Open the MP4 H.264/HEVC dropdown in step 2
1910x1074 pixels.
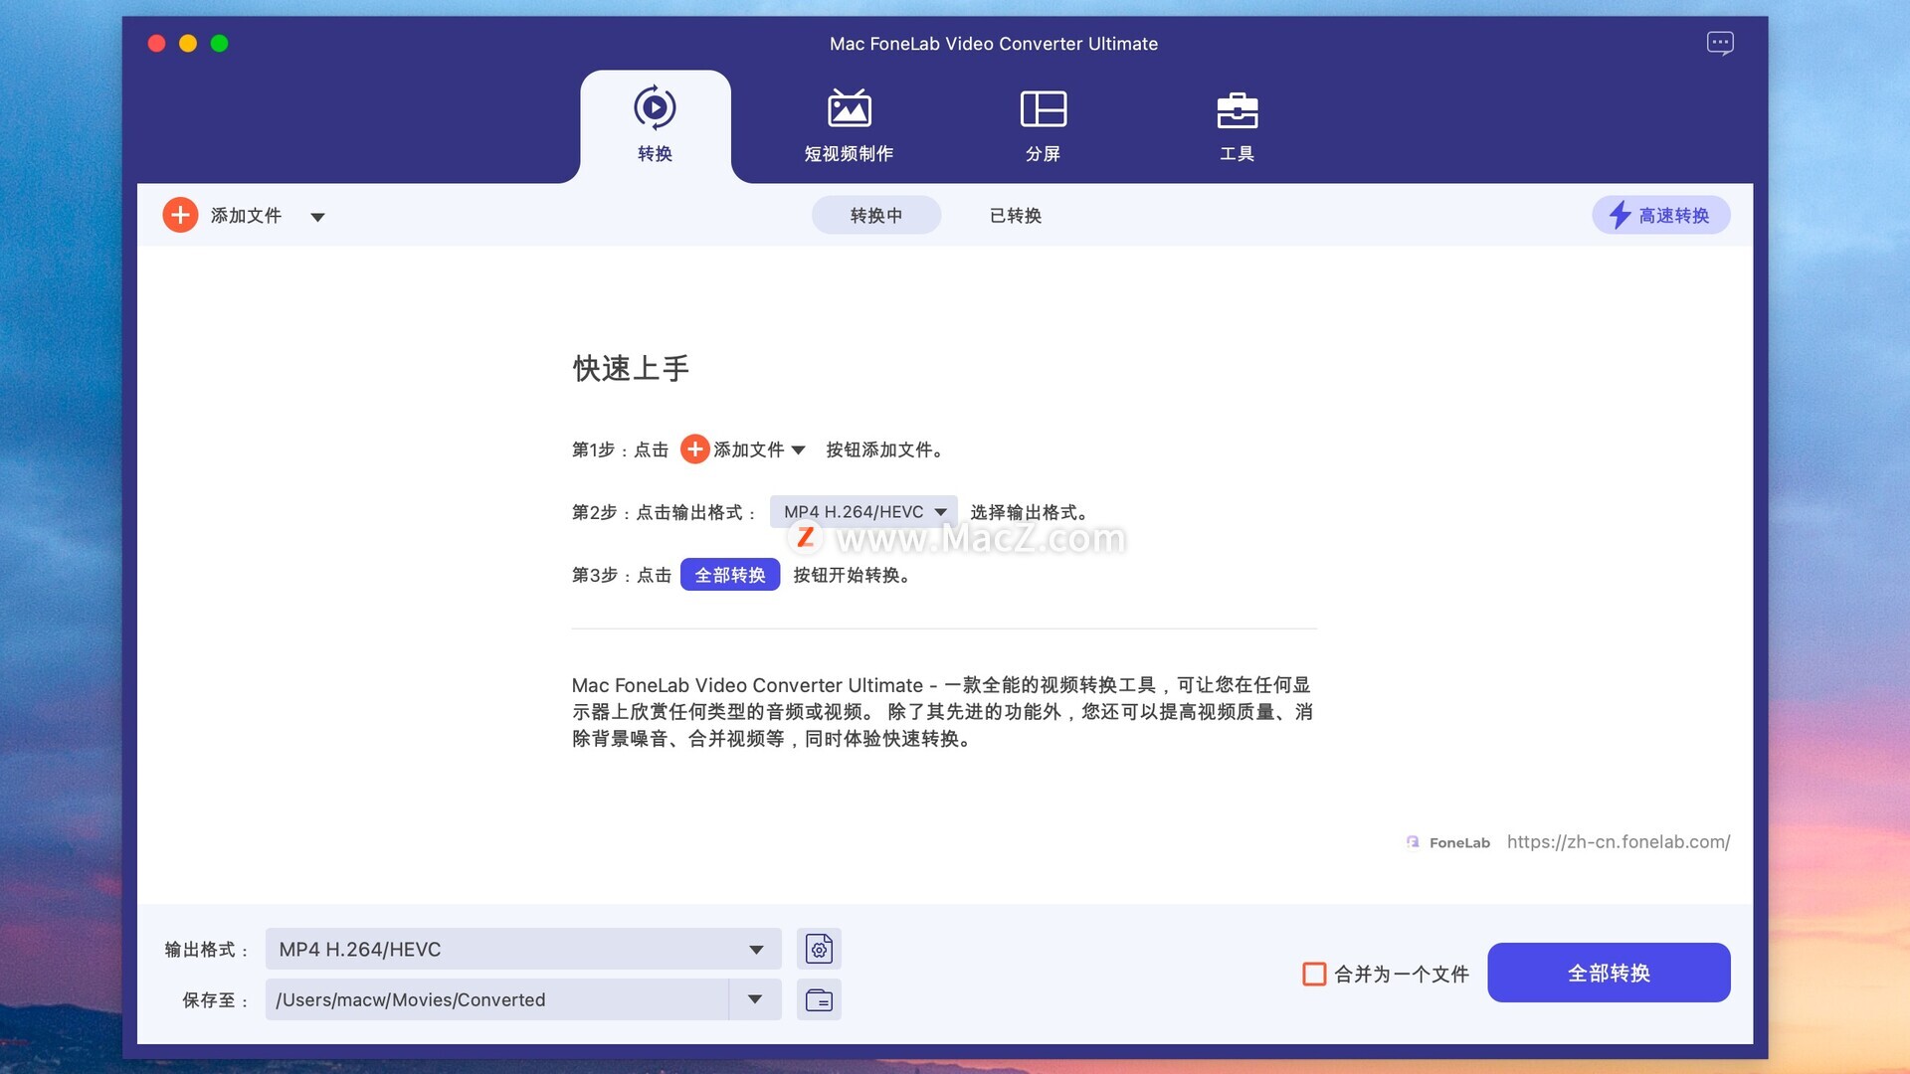(x=863, y=512)
